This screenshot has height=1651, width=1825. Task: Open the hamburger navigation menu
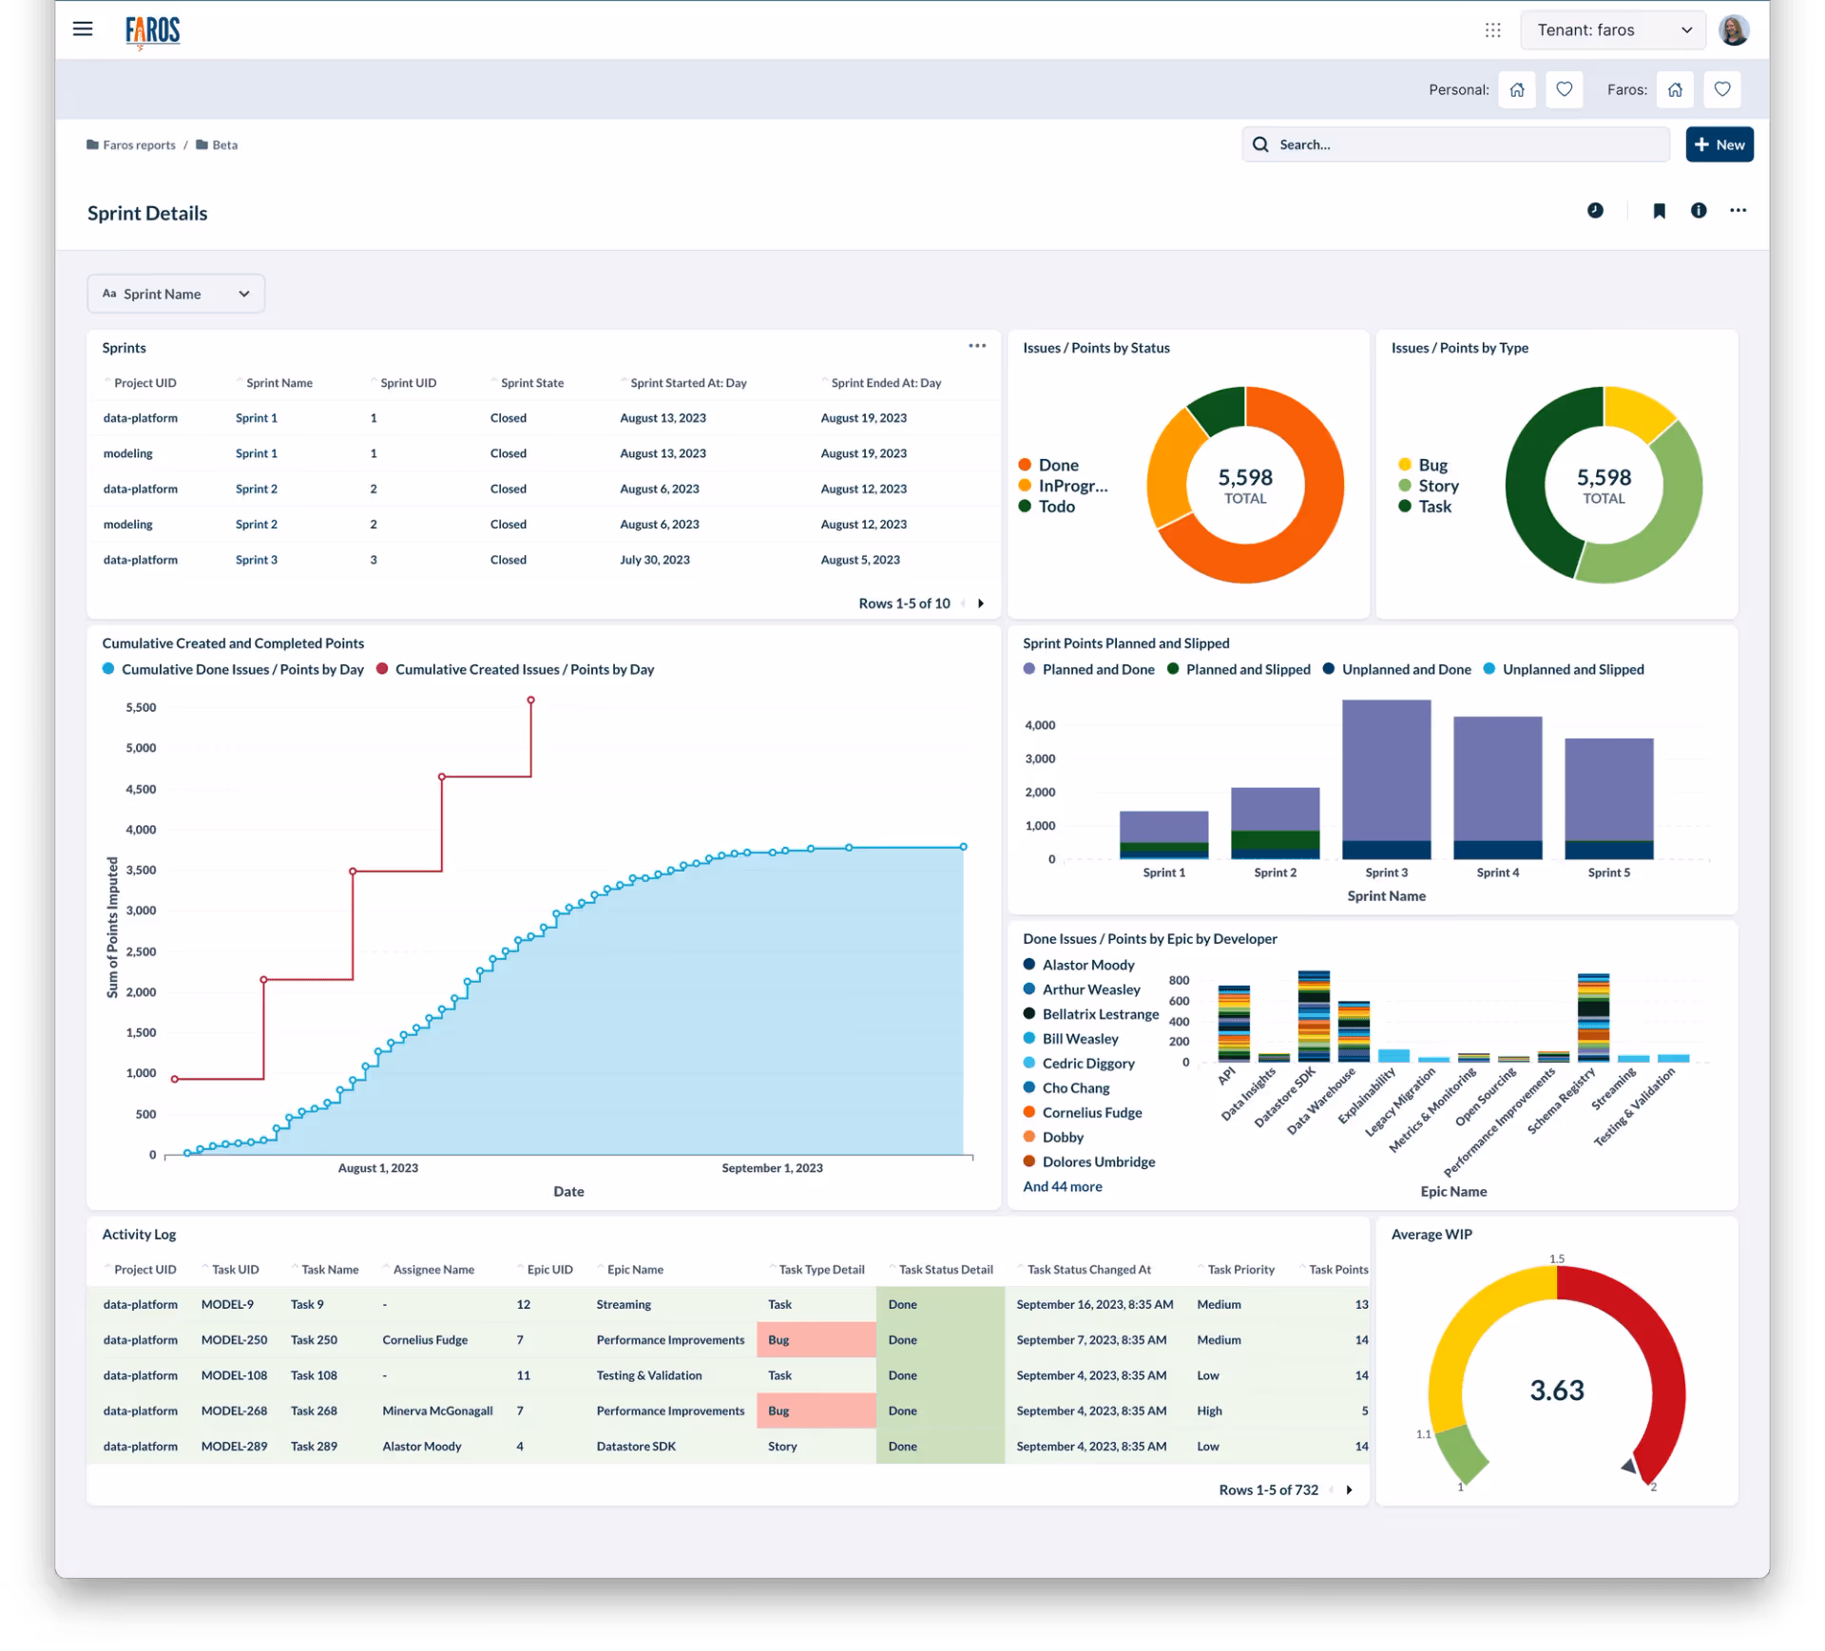point(83,29)
